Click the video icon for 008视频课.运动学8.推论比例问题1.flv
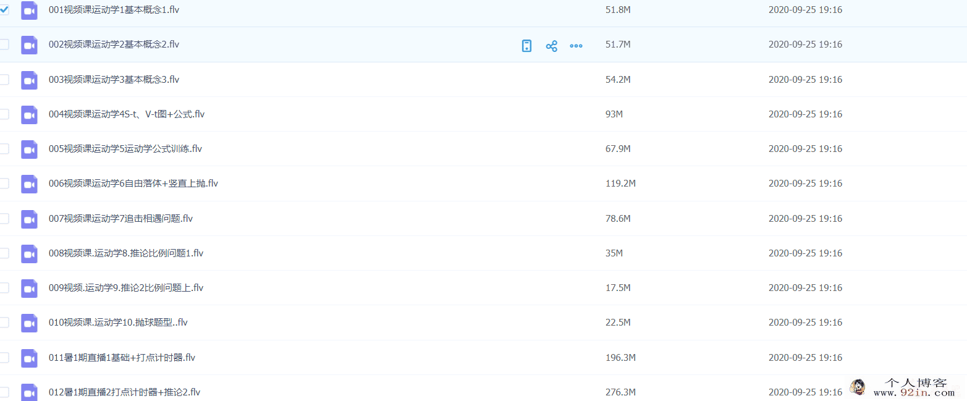The height and width of the screenshot is (401, 967). pos(29,253)
